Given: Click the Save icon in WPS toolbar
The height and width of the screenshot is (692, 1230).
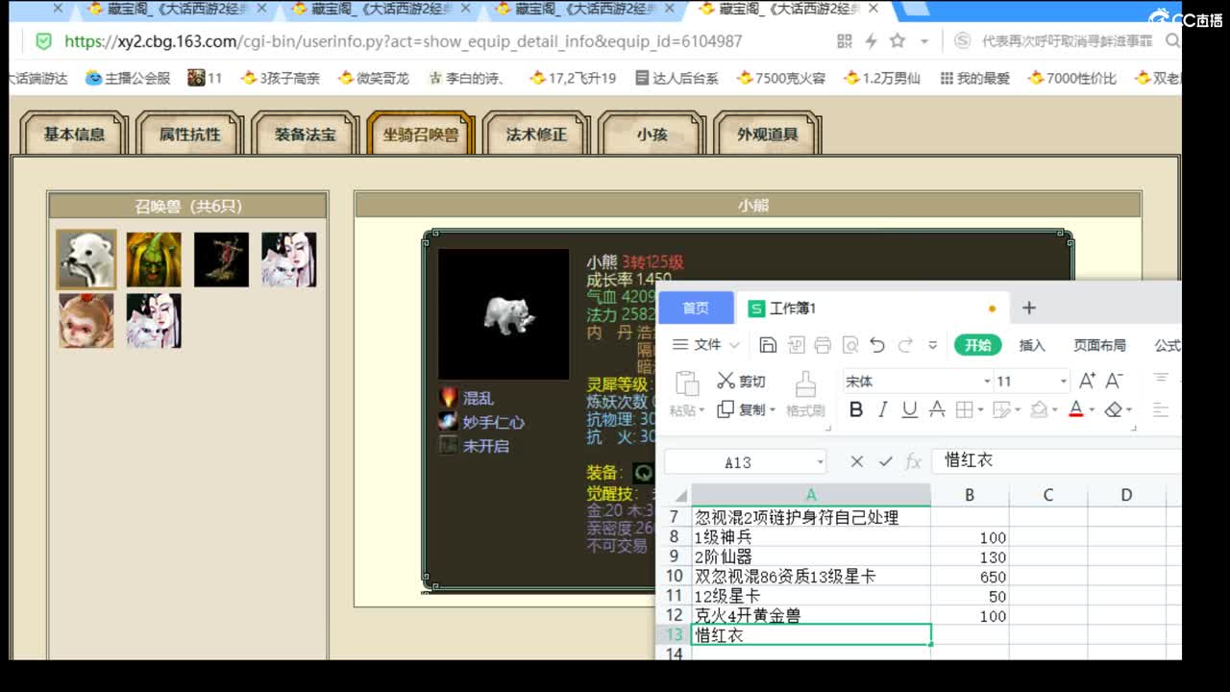Looking at the screenshot, I should point(767,345).
